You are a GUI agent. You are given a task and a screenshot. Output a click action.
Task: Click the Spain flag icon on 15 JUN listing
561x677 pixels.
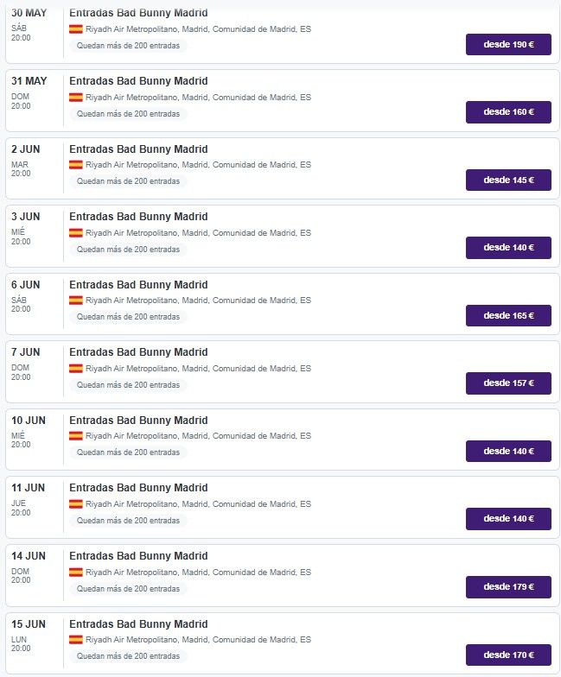[x=76, y=639]
